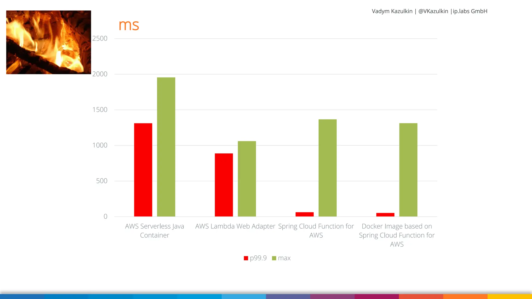
Task: Select the green AWS Lambda Web Adapter bar
Action: (247, 179)
